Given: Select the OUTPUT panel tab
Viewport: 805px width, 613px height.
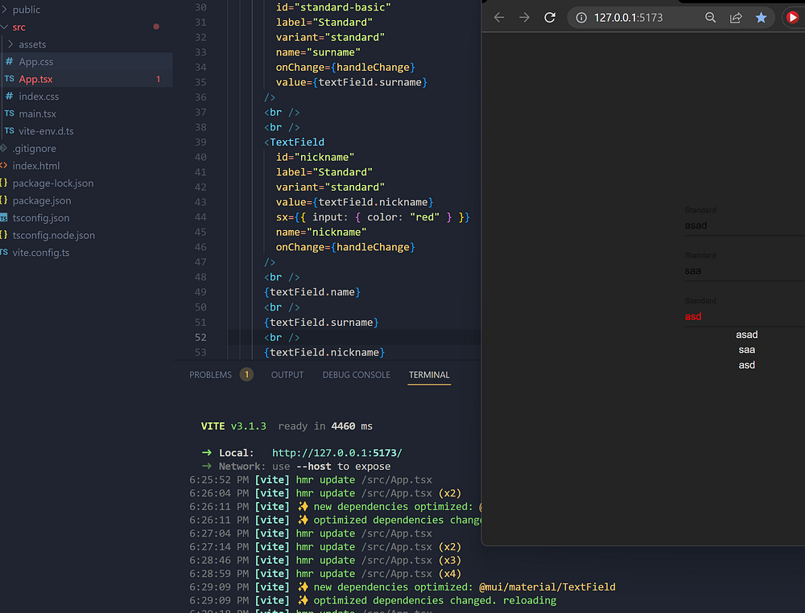Looking at the screenshot, I should pyautogui.click(x=287, y=375).
